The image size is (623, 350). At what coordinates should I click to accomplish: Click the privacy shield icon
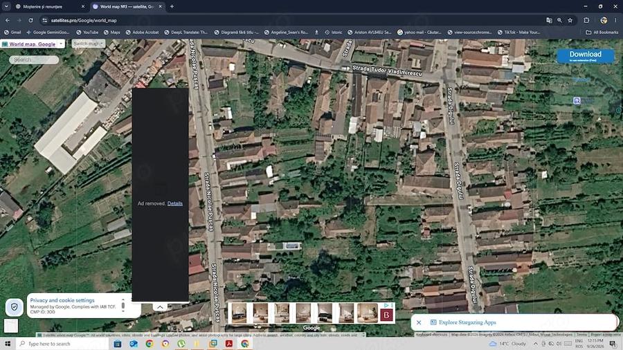point(15,306)
